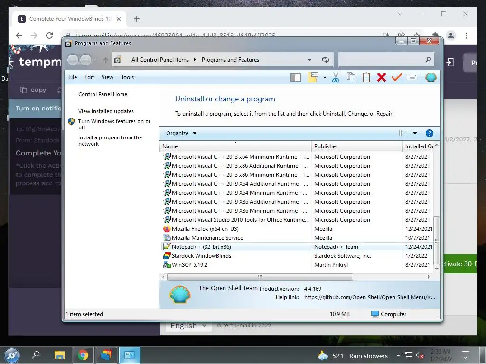Reload the page in Chrome
The height and width of the screenshot is (364, 486).
(49, 36)
